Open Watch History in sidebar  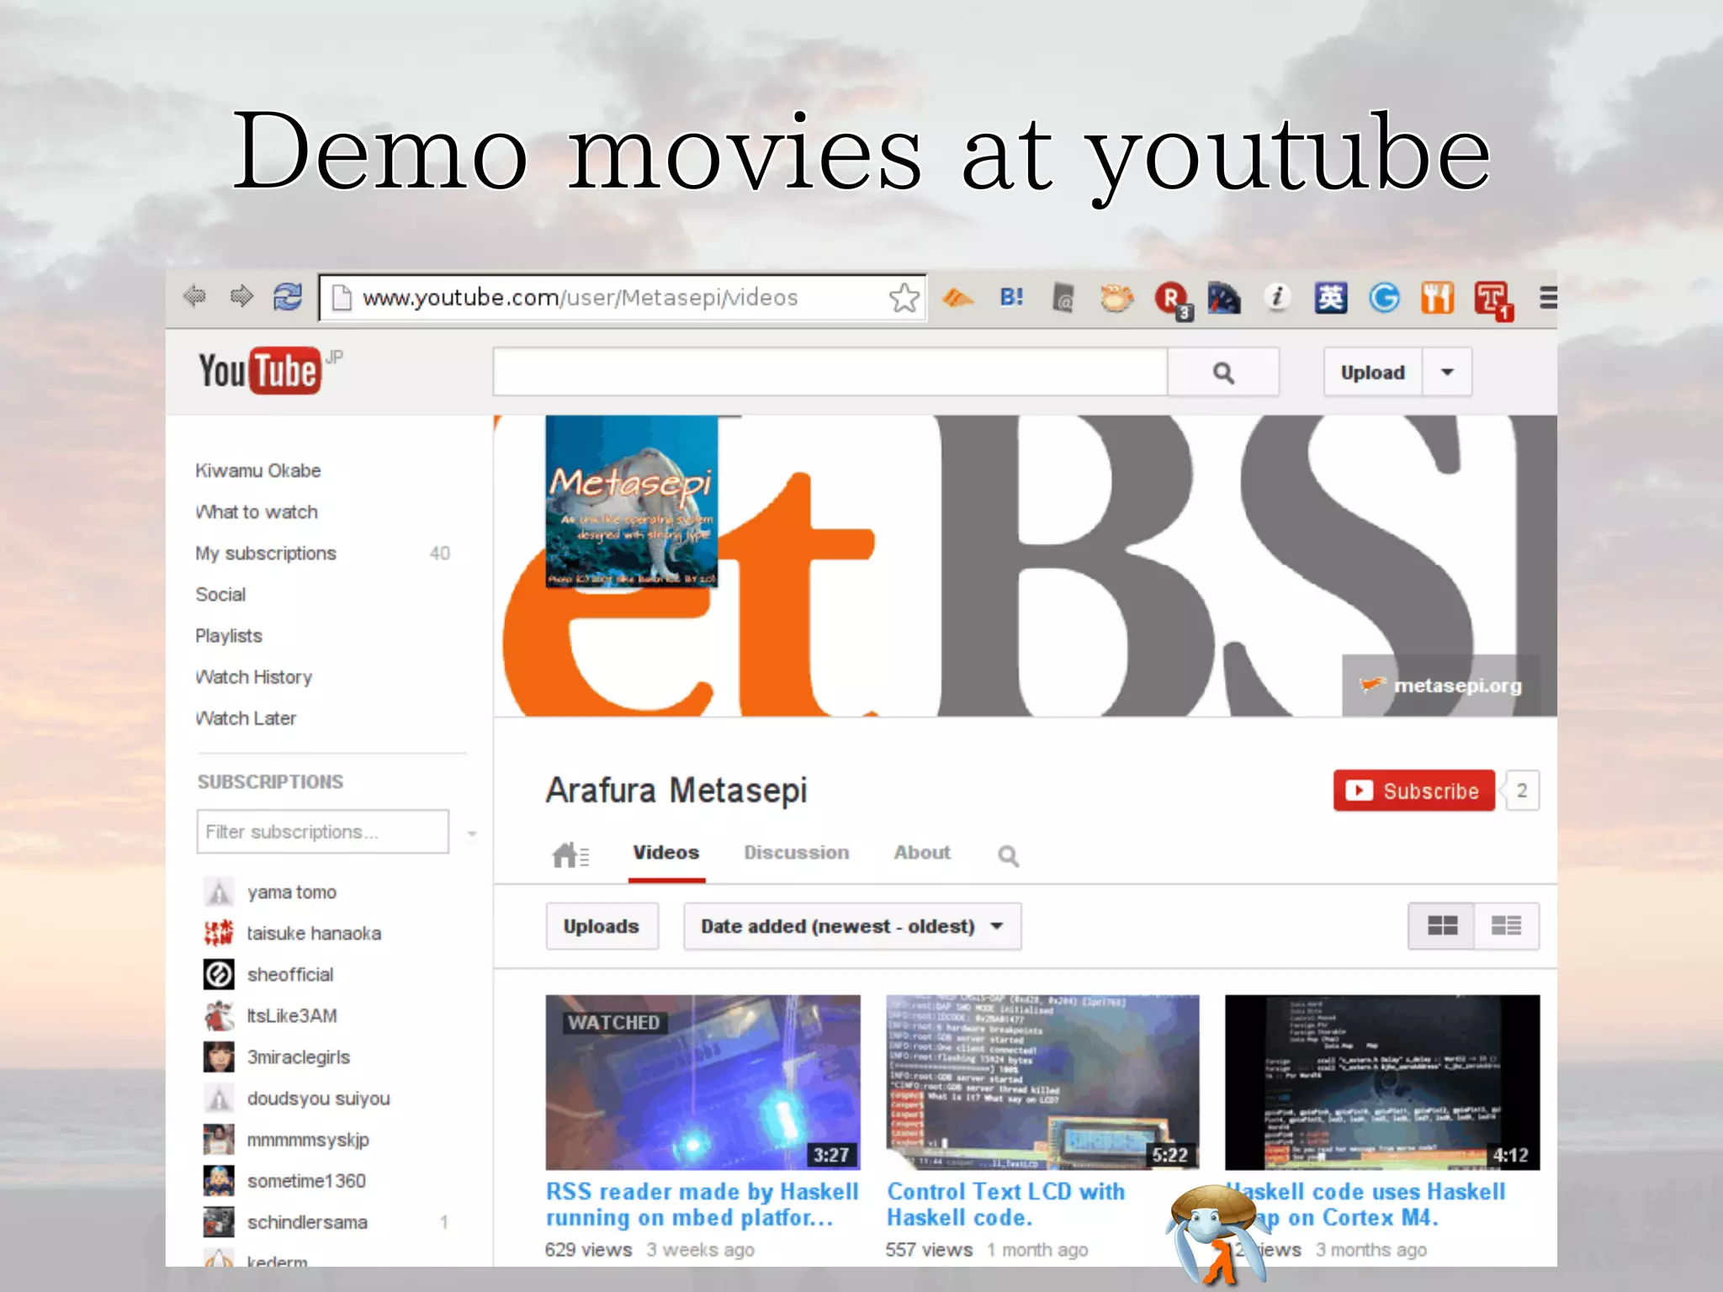(x=254, y=676)
